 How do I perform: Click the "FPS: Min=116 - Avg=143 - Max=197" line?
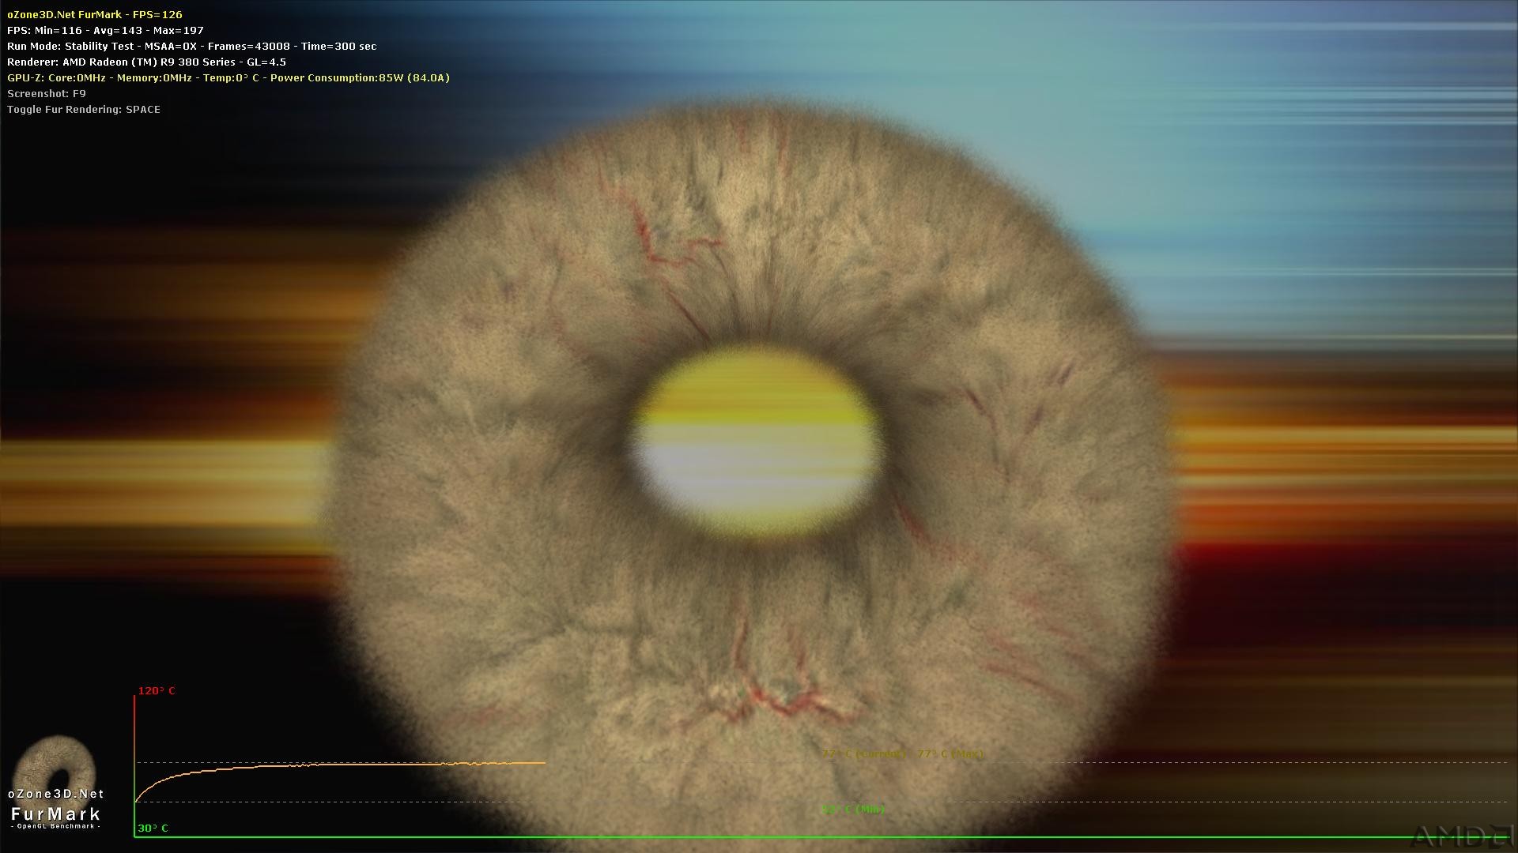(105, 30)
